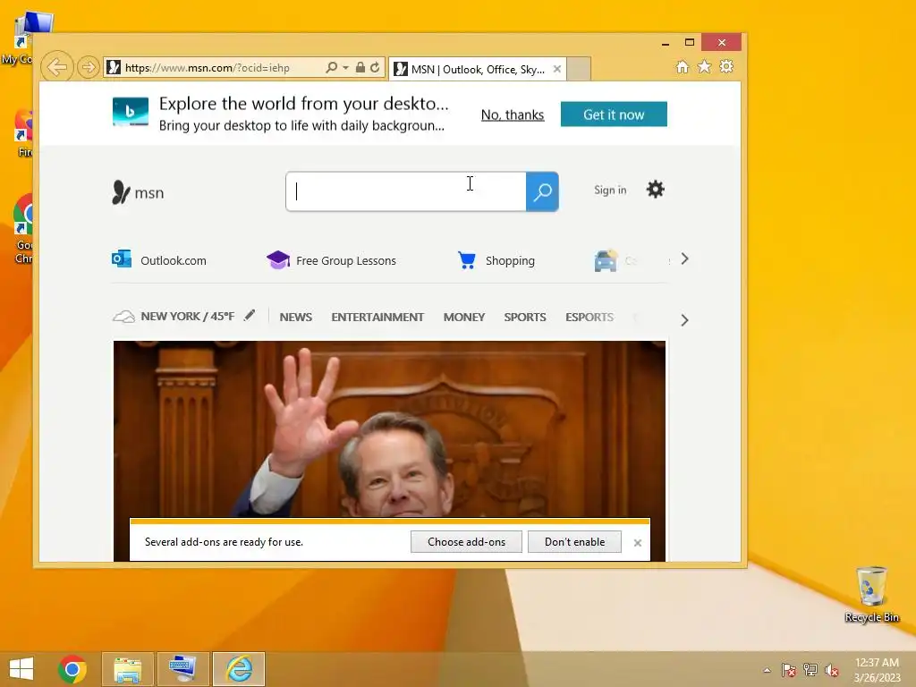The width and height of the screenshot is (916, 687).
Task: Launch Google Chrome from the taskbar
Action: point(72,669)
